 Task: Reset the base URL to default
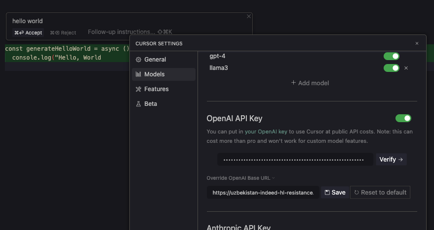click(x=380, y=193)
